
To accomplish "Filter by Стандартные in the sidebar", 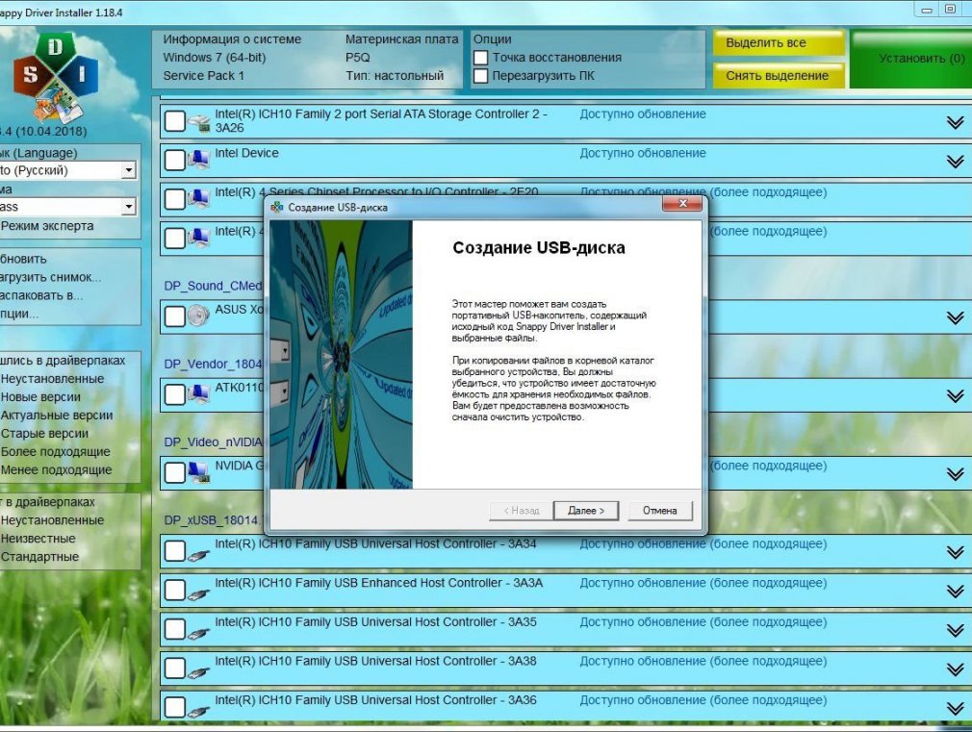I will click(x=39, y=557).
